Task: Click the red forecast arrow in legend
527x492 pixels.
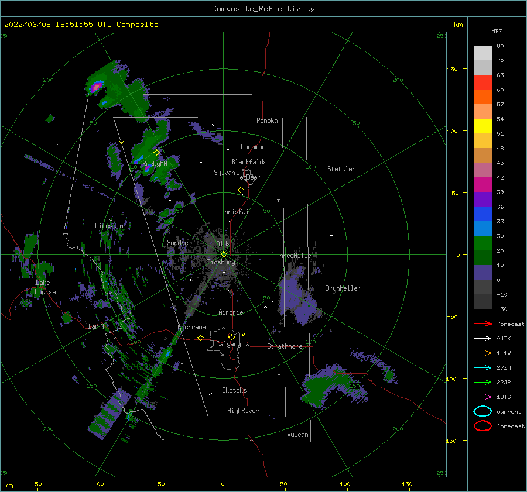Action: point(482,324)
